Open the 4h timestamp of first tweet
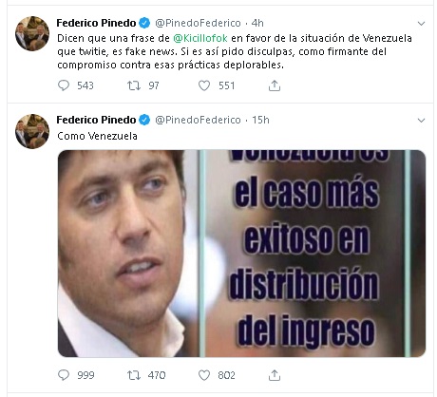 pyautogui.click(x=257, y=23)
